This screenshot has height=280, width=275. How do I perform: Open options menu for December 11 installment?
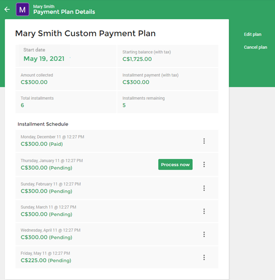click(204, 141)
